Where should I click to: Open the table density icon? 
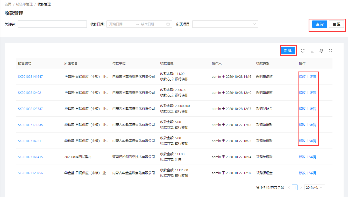tap(312, 51)
